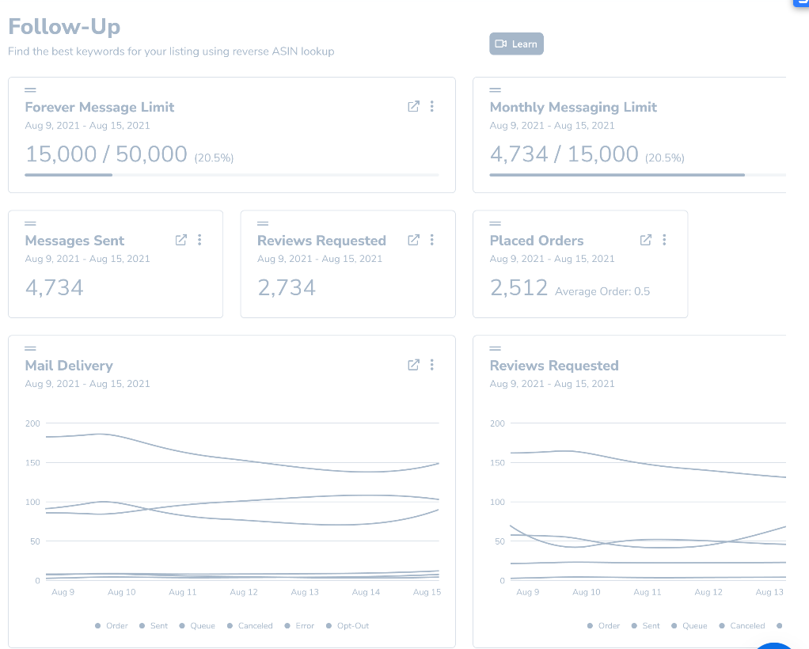Viewport: 809px width, 649px height.
Task: Toggle Canceled series in Reviews Requested legend
Action: point(743,626)
